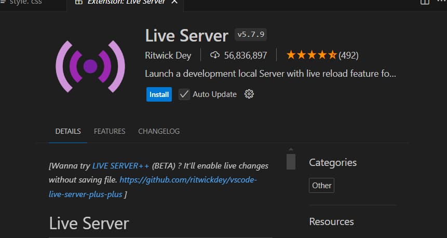Image resolution: width=447 pixels, height=238 pixels.
Task: Click the readme scrollbar thumb
Action: (291, 162)
